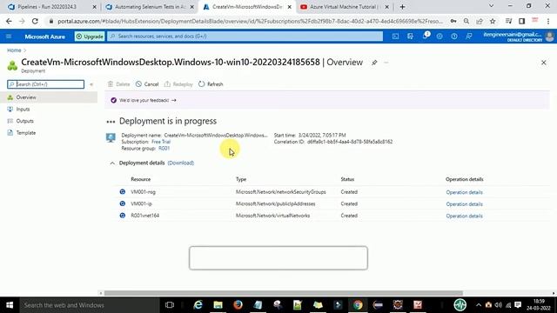Switch to Automating Selenium Tests browser tab

(x=149, y=7)
